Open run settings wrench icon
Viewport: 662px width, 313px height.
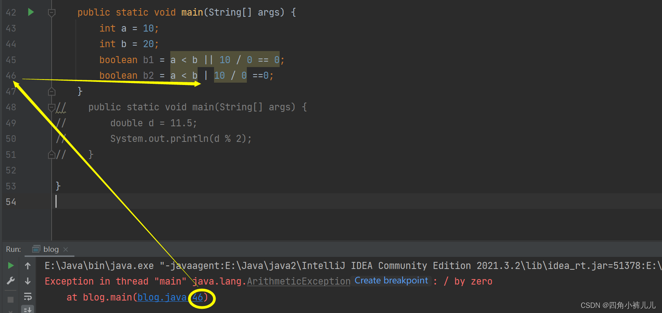click(x=11, y=281)
